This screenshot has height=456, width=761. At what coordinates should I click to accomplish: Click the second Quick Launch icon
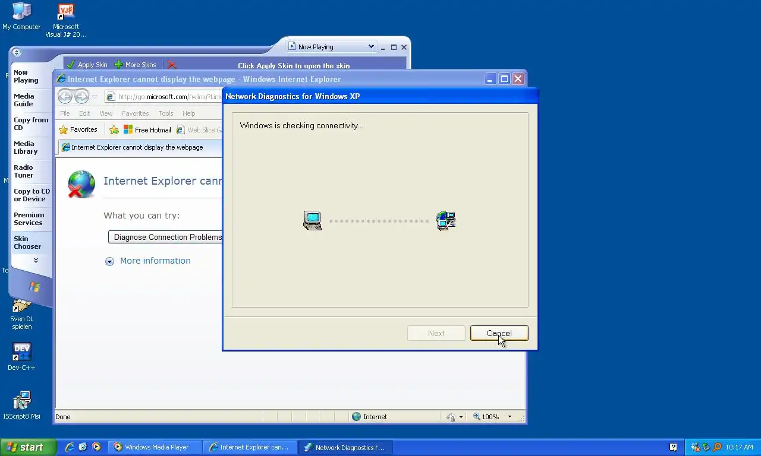coord(83,447)
